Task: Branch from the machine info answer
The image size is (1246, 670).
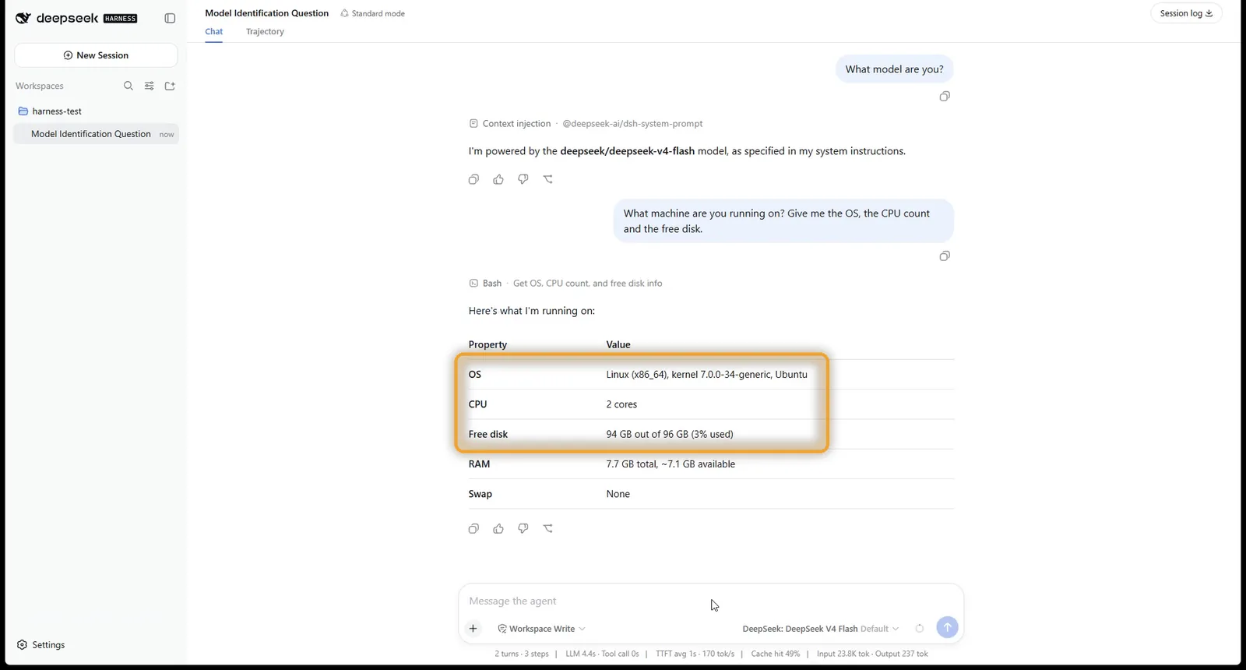Action: 548,528
